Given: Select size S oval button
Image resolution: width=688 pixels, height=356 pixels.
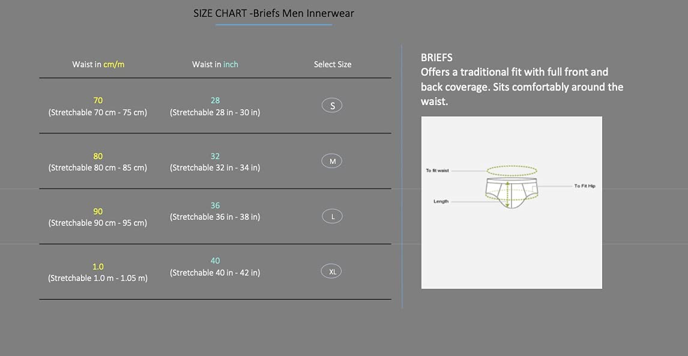Looking at the screenshot, I should [x=332, y=106].
